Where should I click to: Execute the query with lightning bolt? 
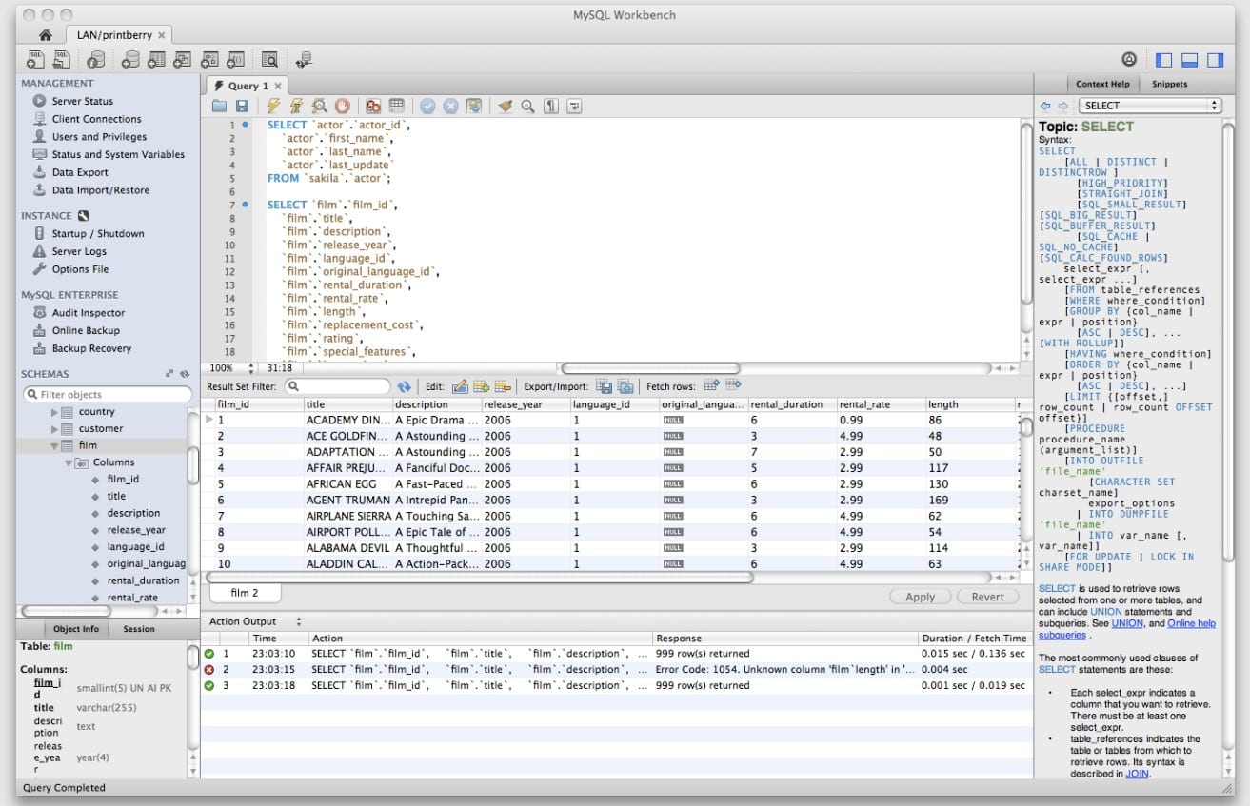[274, 107]
